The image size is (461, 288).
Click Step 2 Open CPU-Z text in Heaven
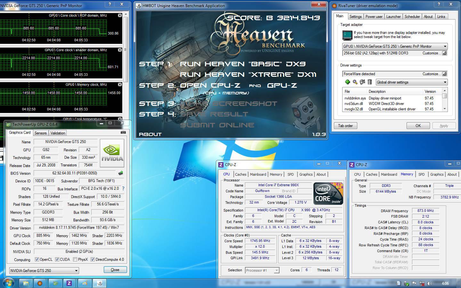click(218, 85)
